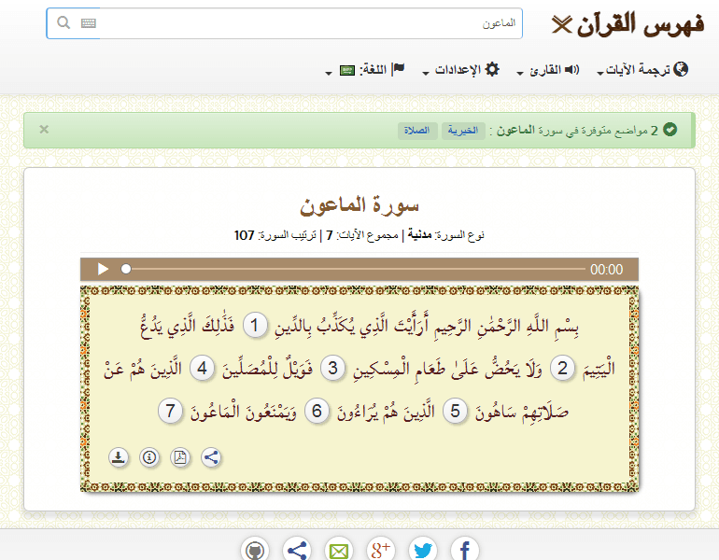Open the الصلاة topic tag
Image resolution: width=719 pixels, height=560 pixels.
click(x=416, y=131)
